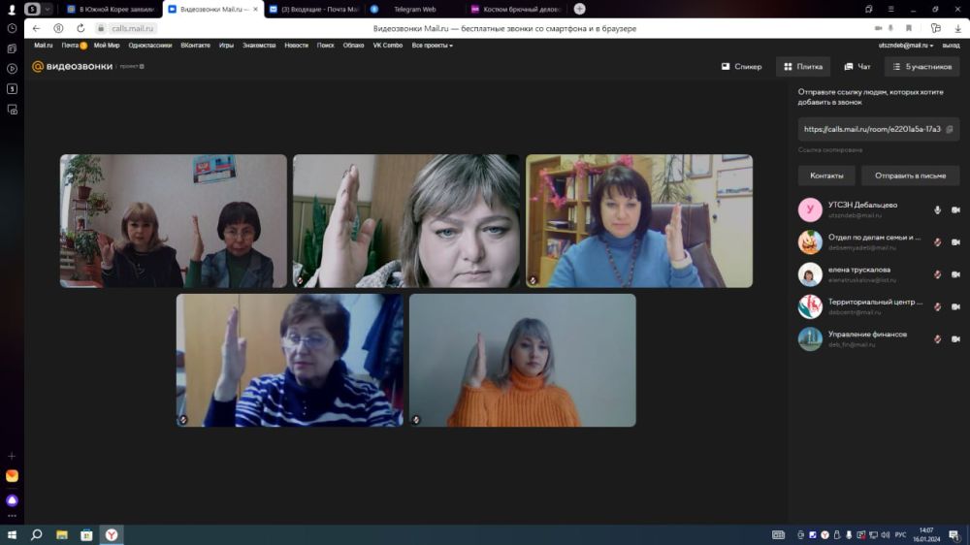This screenshot has height=545, width=970.
Task: Click the calls.mail.ru address field
Action: pyautogui.click(x=132, y=28)
